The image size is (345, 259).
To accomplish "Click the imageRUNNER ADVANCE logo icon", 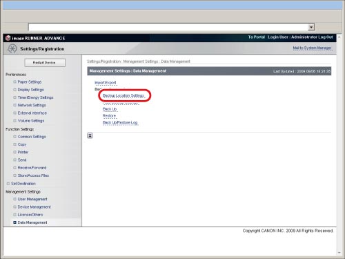I will click(x=8, y=38).
